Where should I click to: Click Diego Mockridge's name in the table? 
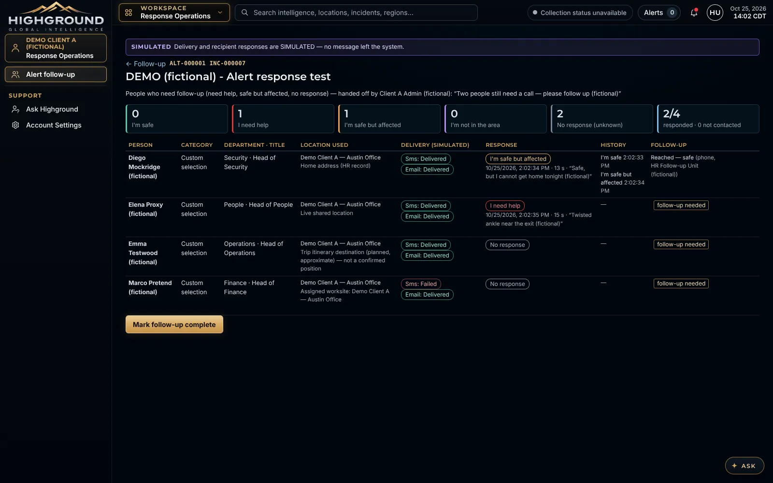[x=144, y=167]
